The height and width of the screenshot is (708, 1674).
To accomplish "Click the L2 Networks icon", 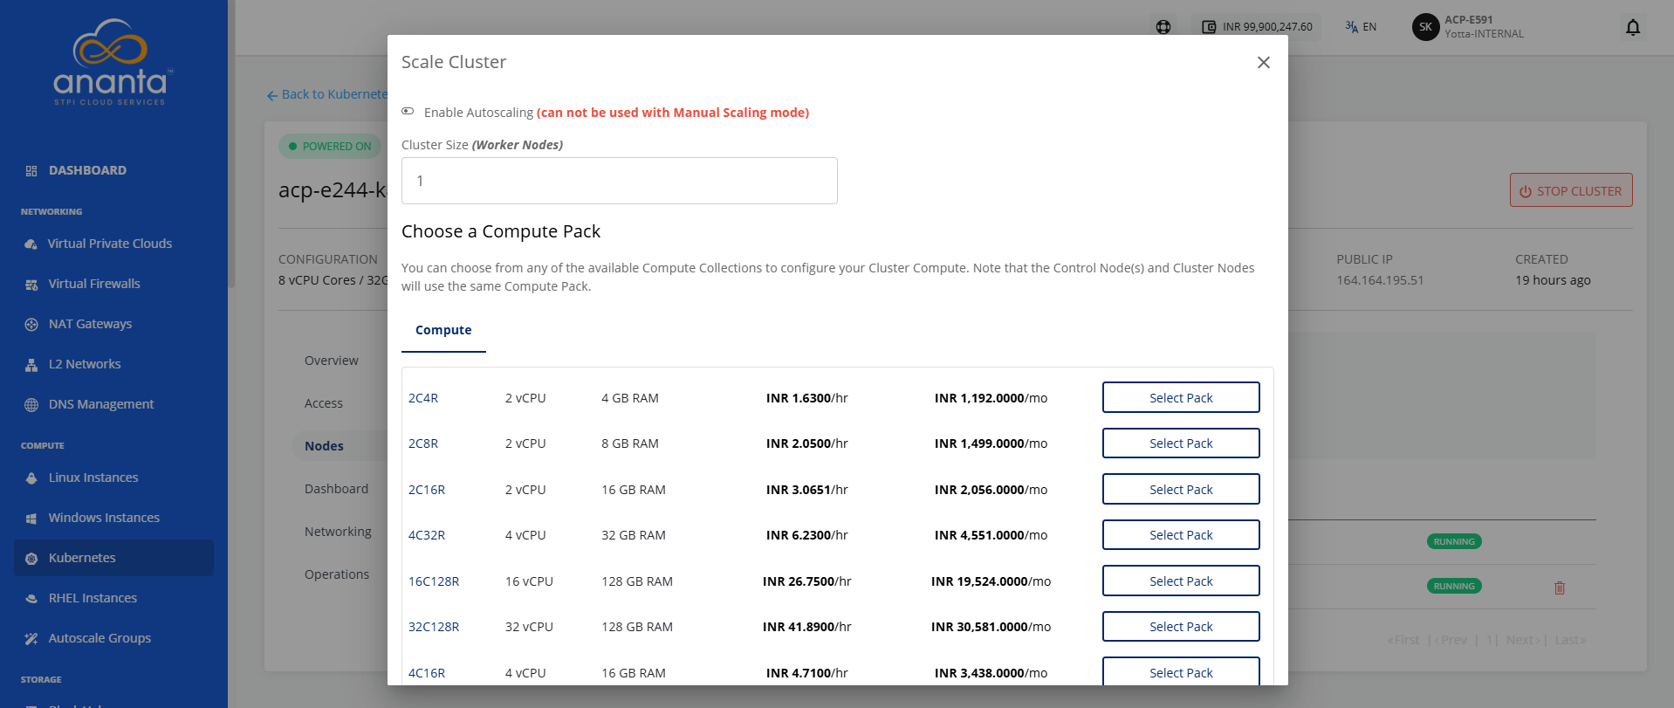I will (x=31, y=365).
